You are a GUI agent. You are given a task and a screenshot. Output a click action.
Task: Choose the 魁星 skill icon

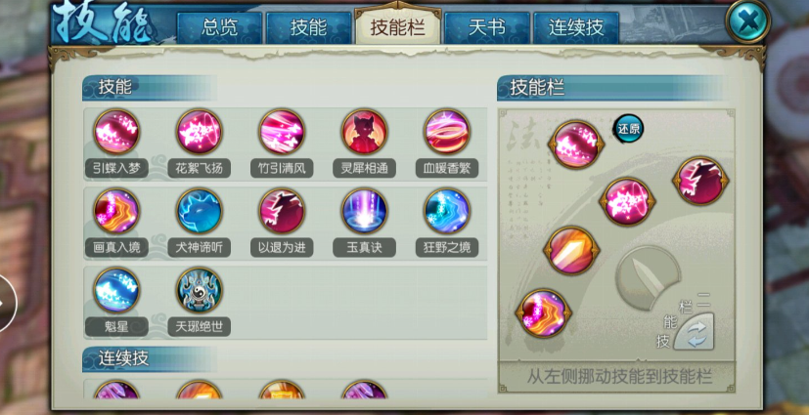[116, 290]
